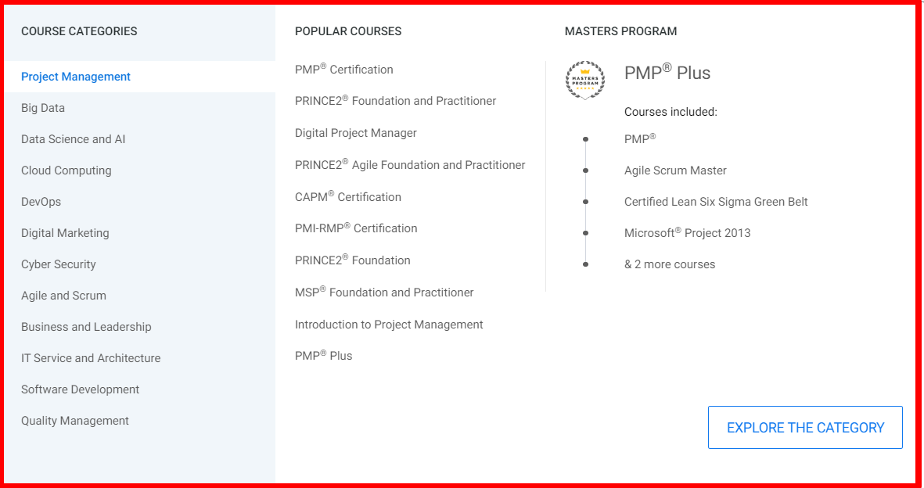Choose the Quality Management category
The height and width of the screenshot is (488, 924).
pyautogui.click(x=75, y=421)
